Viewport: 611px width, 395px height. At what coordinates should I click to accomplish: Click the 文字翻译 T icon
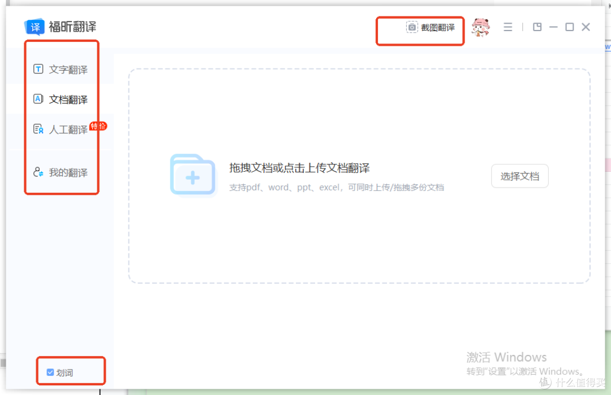[x=38, y=69]
